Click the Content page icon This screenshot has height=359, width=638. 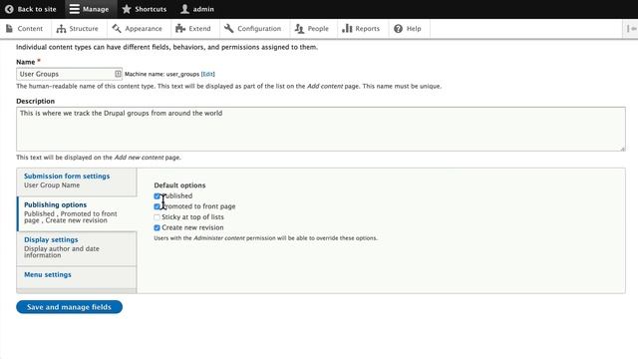[9, 29]
